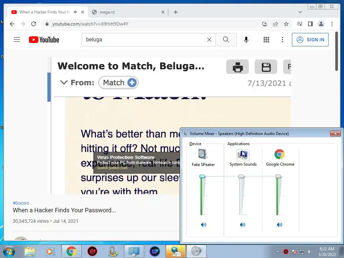Image resolution: width=344 pixels, height=258 pixels.
Task: Mute Google Chrome in the Volume Mixer
Action: (279, 225)
